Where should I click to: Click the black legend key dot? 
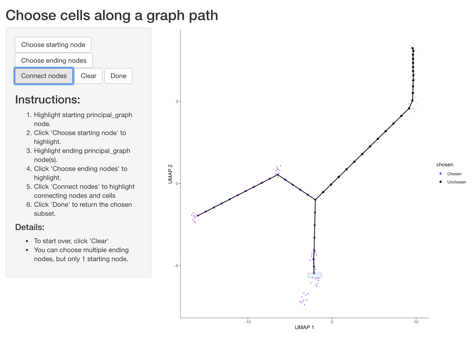tap(440, 182)
